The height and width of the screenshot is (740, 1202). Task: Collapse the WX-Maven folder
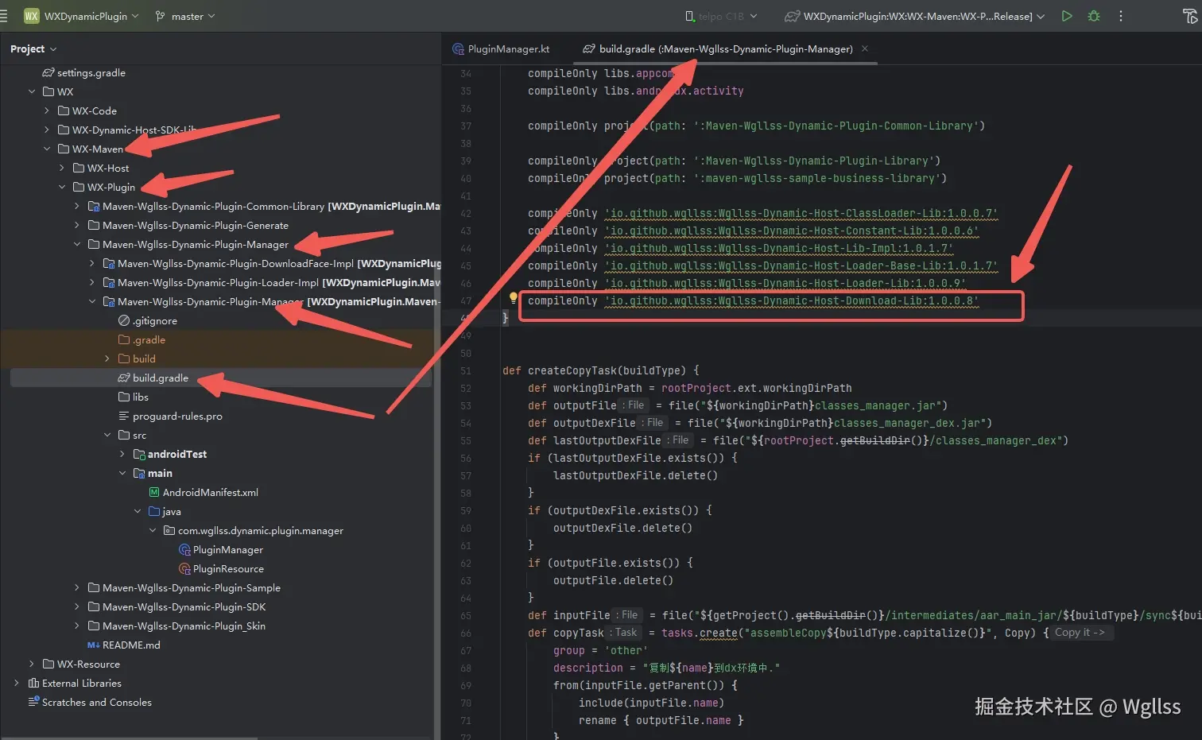47,149
